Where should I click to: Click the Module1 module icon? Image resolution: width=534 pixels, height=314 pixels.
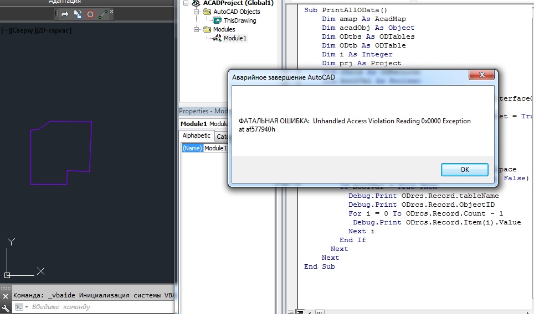coord(217,38)
